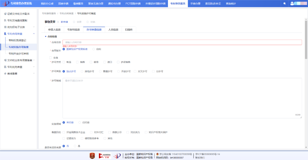The width and height of the screenshot is (308, 160).
Task: Open 专利开放许可声明 sidebar item
Action: click(19, 54)
